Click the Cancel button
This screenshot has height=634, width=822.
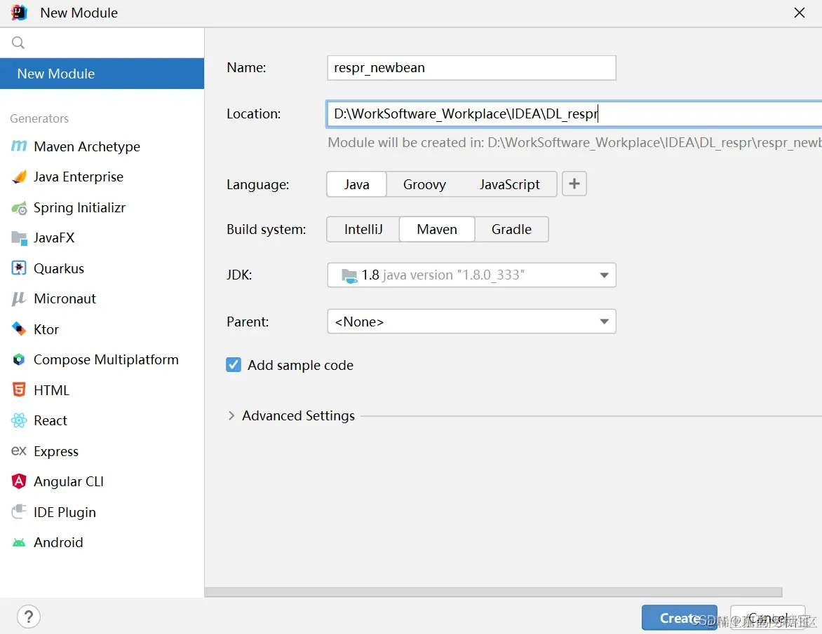[767, 618]
